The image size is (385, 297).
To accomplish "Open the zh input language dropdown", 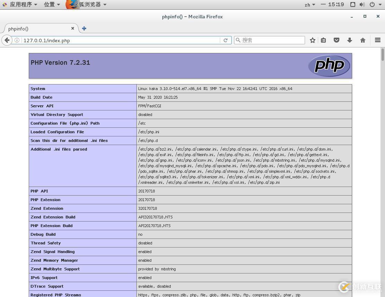I will 310,4.
